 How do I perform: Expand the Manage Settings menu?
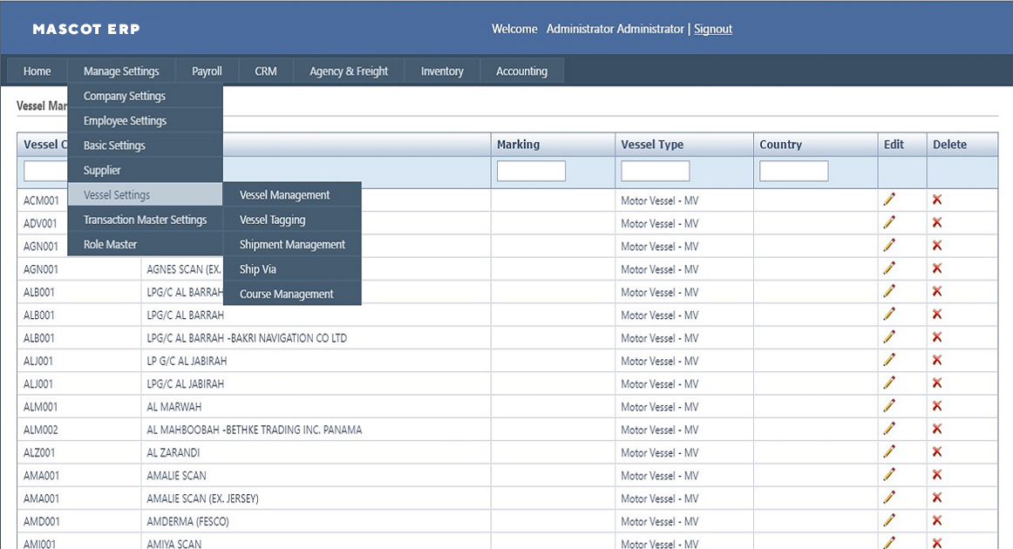121,71
